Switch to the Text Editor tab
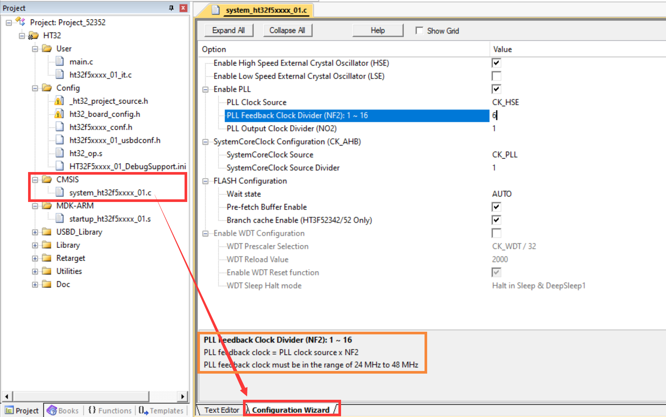Screen dimensions: 666x417 click(221, 410)
